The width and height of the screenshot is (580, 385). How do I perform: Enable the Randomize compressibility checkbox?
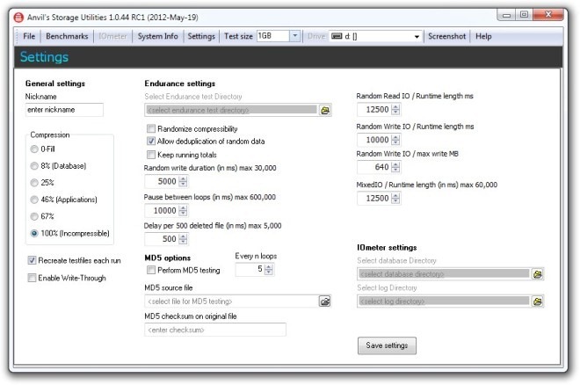pos(151,128)
